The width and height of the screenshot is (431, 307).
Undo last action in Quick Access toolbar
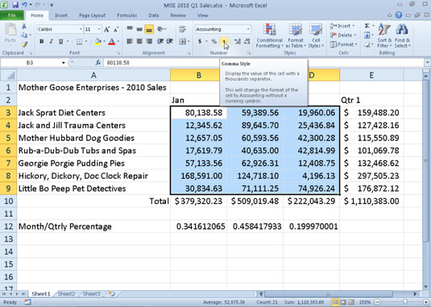(24, 5)
